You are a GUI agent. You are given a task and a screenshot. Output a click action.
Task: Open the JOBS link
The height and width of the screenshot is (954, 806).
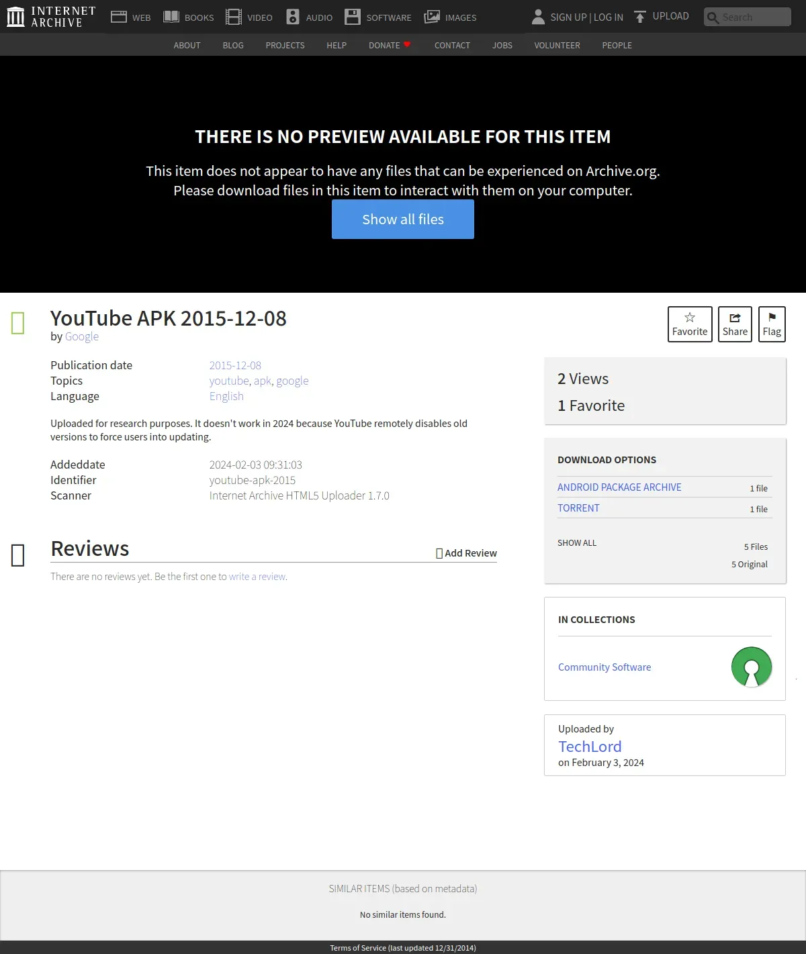click(502, 45)
